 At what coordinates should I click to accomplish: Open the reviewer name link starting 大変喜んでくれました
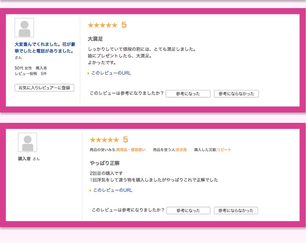(x=45, y=48)
